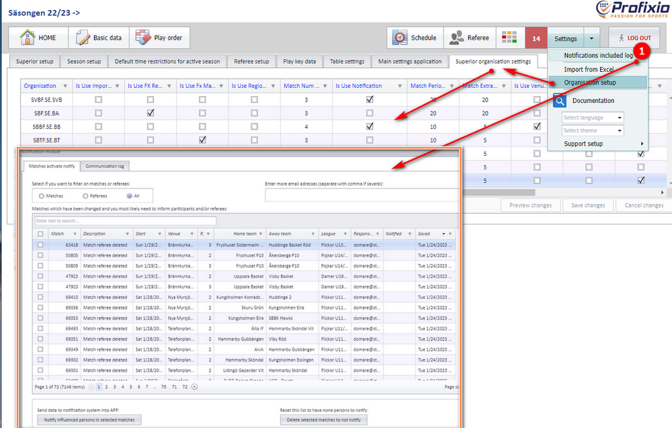
Task: Filter the Home team column
Action: click(x=261, y=234)
